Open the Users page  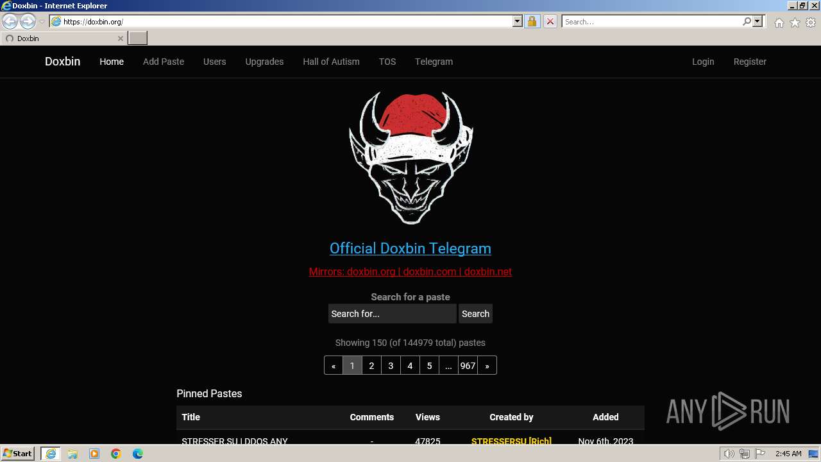(x=214, y=62)
